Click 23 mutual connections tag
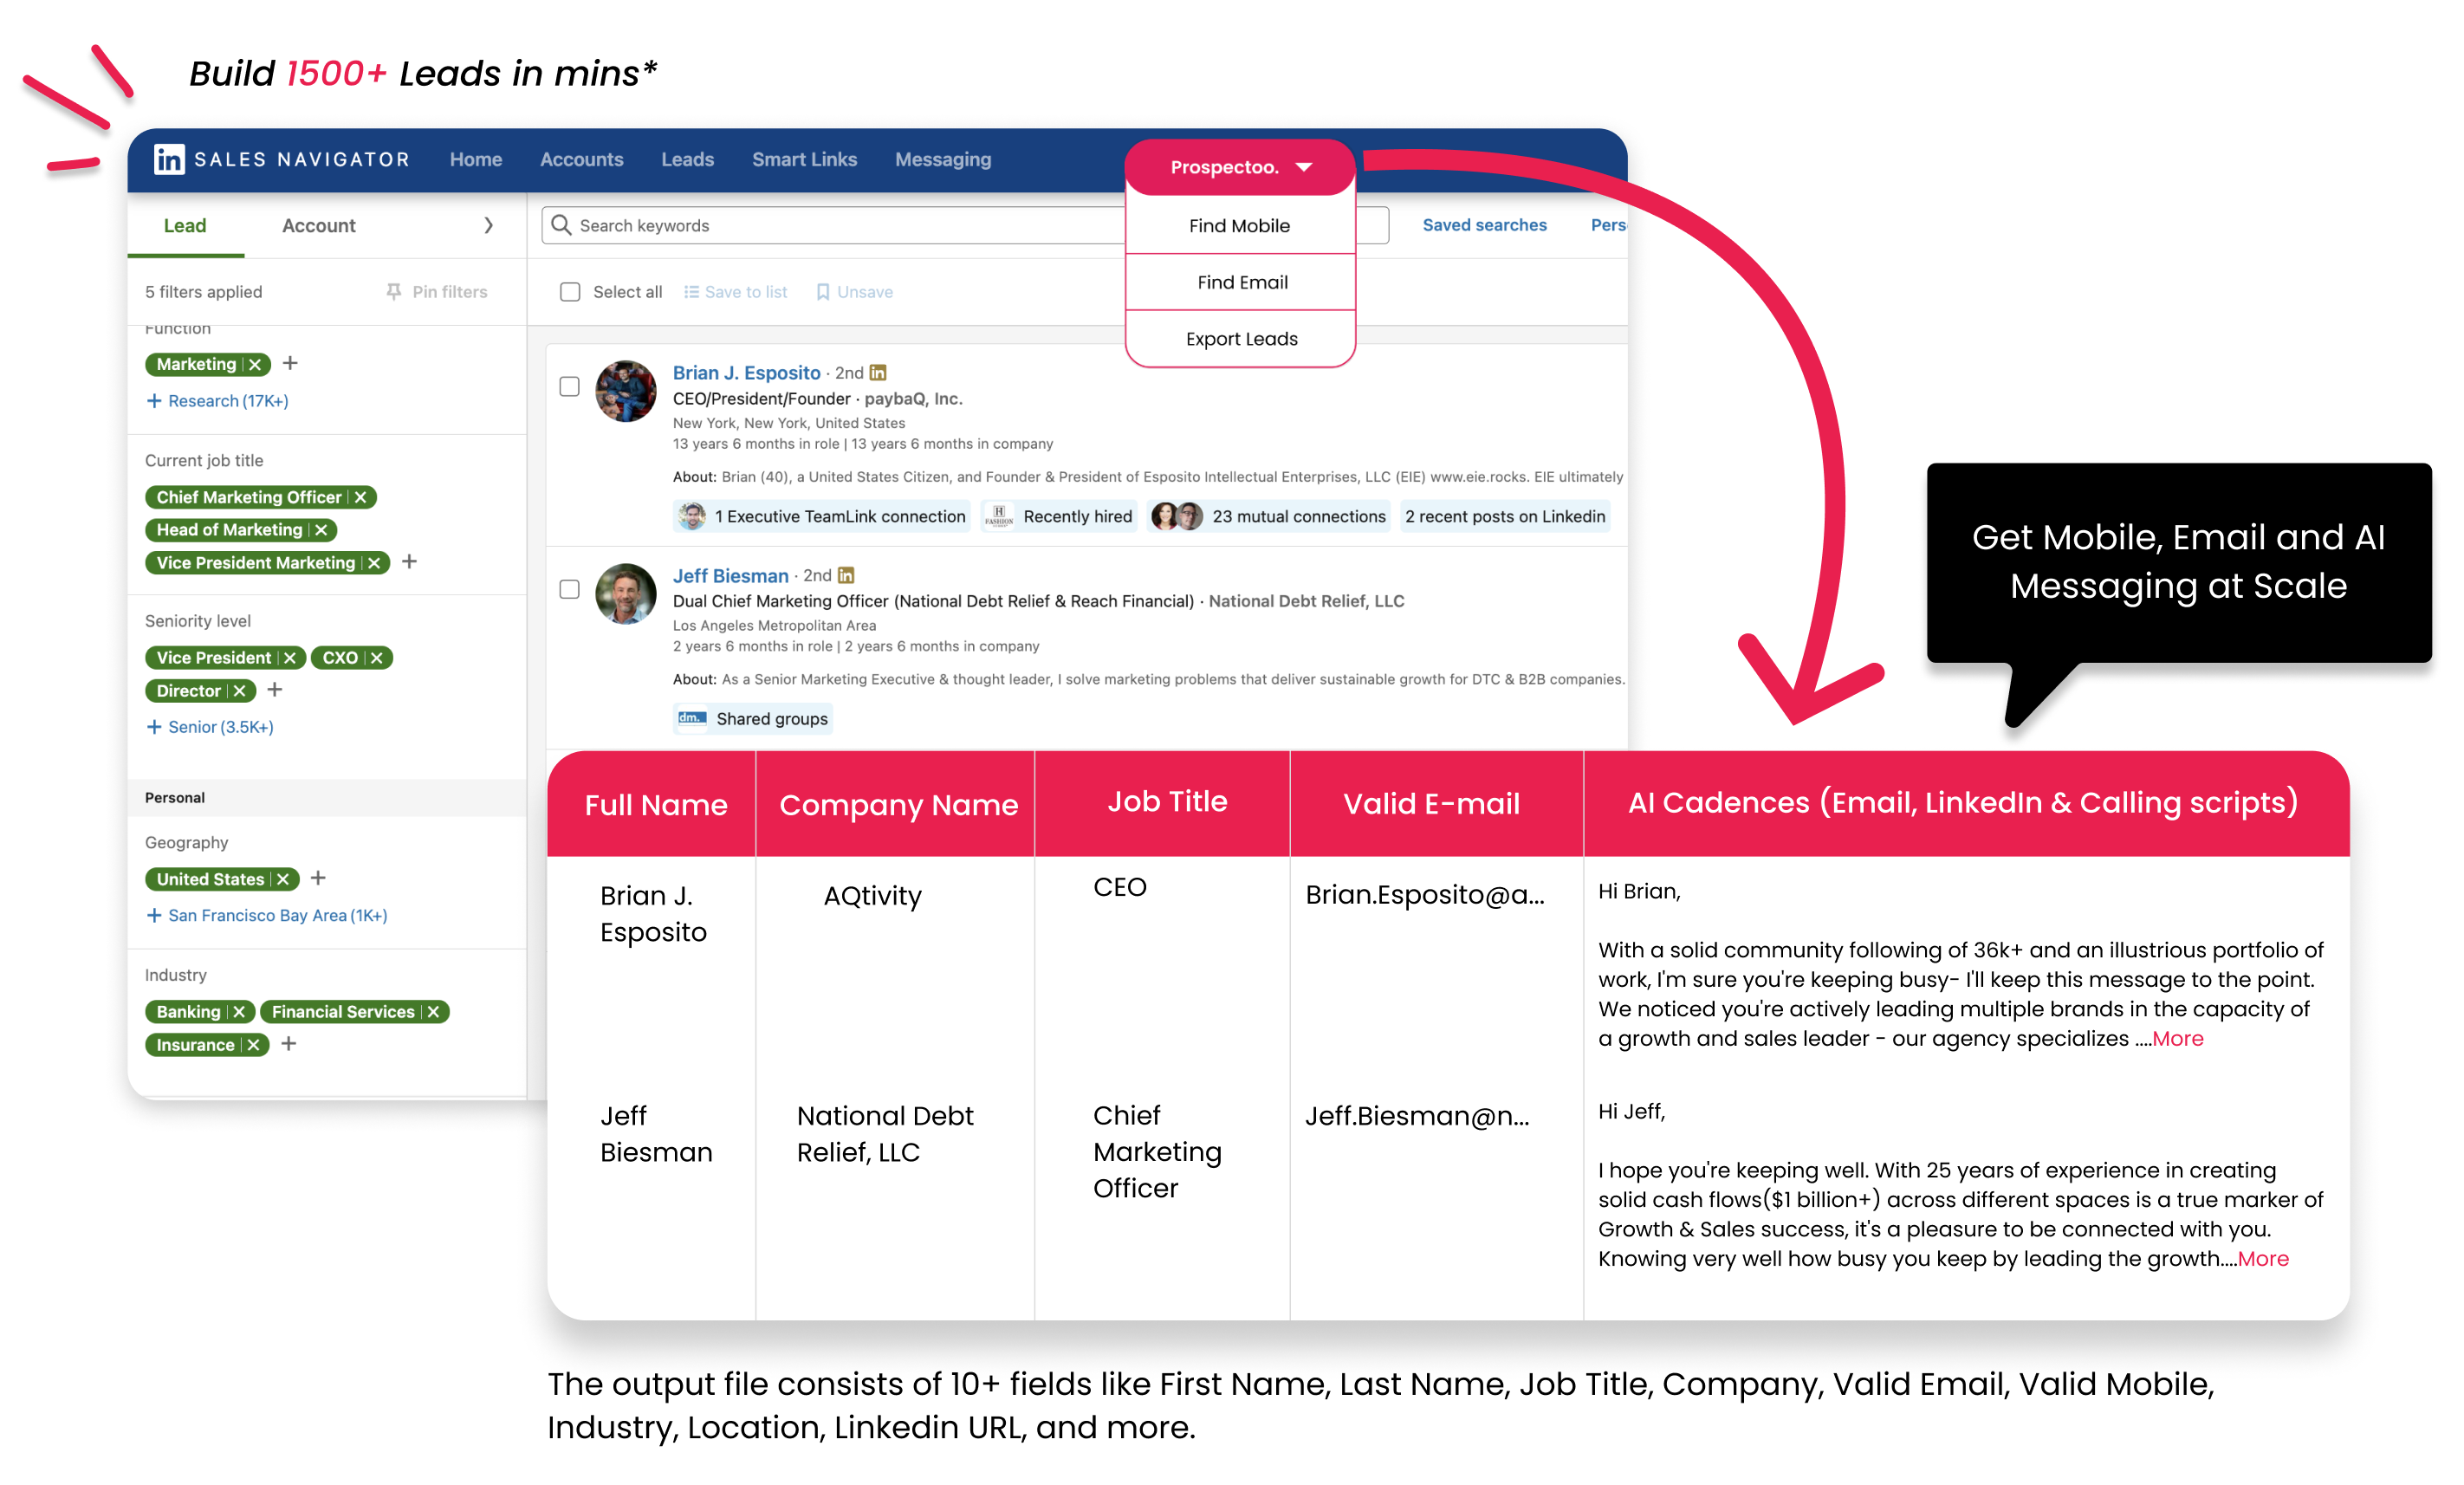The image size is (2464, 1485). [x=1269, y=517]
